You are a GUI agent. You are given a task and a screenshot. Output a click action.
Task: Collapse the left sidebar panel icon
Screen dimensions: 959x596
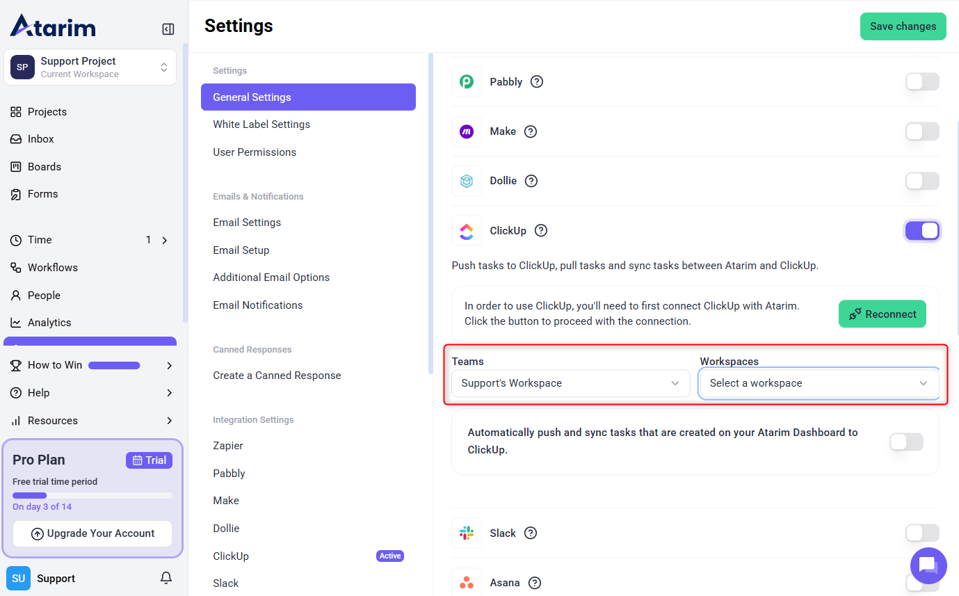coord(168,29)
